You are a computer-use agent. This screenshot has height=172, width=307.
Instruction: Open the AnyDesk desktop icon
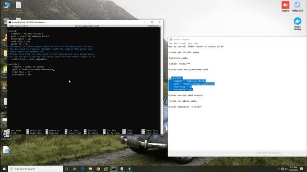pos(285,6)
